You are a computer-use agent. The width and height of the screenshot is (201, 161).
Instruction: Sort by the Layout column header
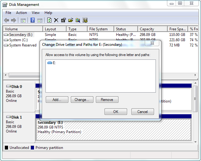pyautogui.click(x=55, y=29)
